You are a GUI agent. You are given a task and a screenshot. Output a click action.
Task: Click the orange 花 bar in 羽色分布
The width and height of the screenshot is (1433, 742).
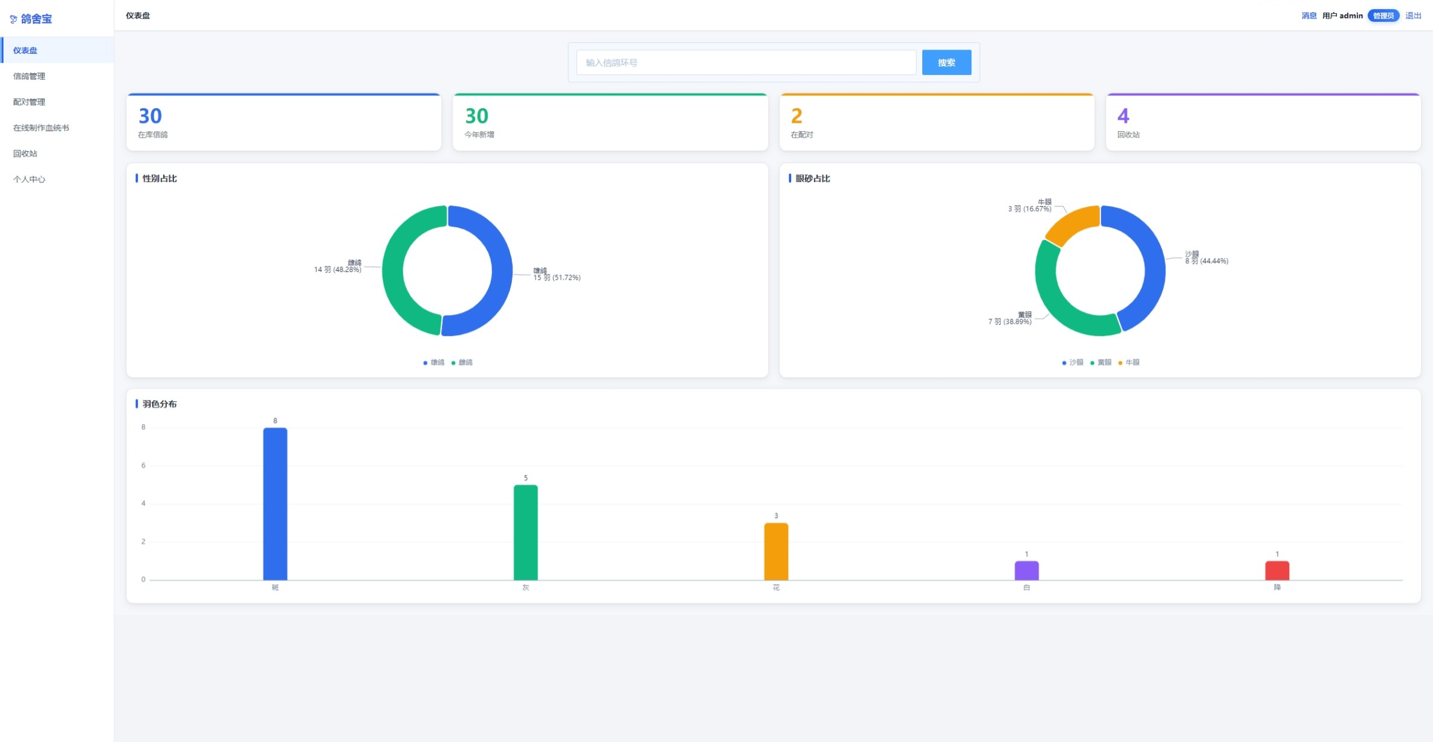click(776, 552)
